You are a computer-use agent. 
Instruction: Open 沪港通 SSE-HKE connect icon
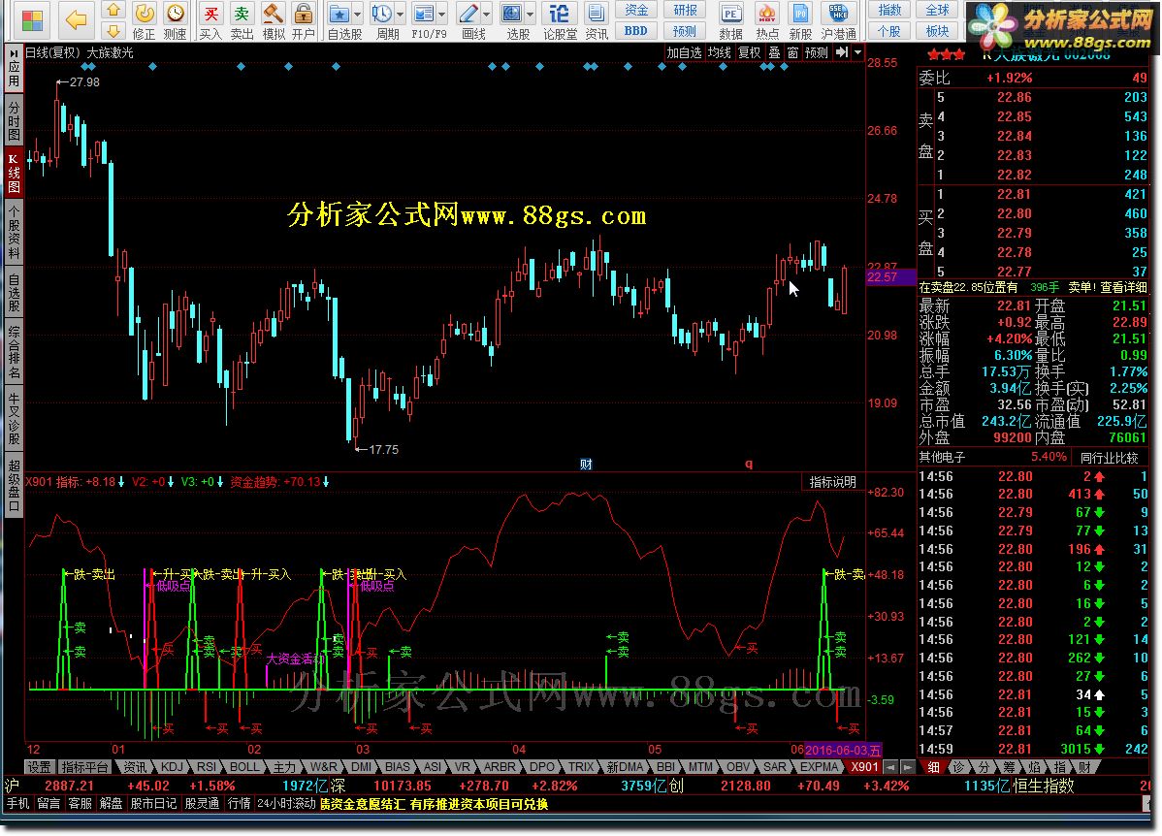pos(838,20)
